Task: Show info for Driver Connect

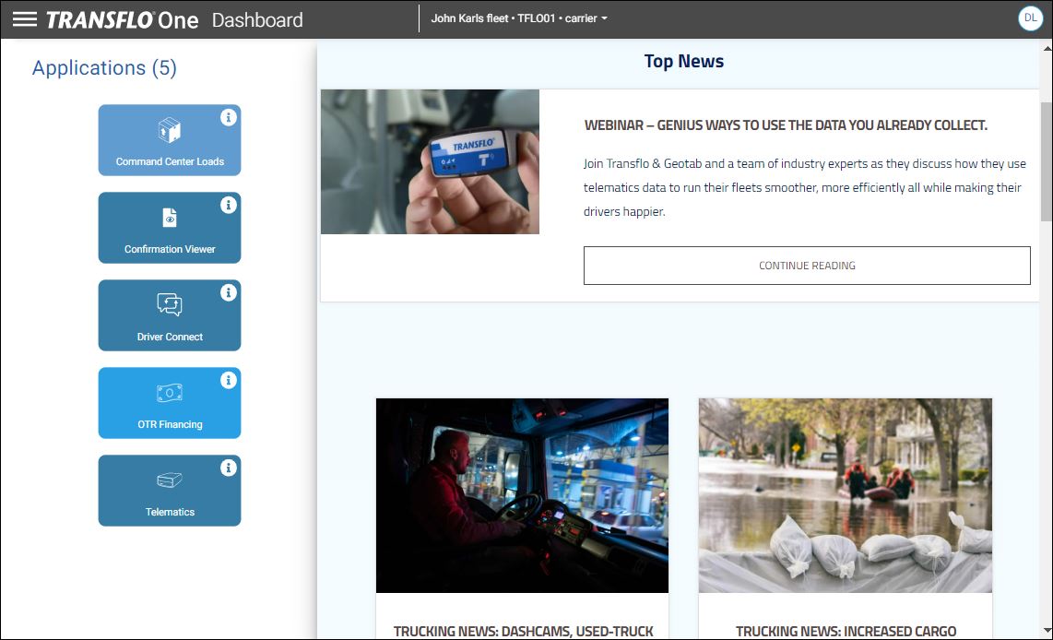Action: (229, 293)
